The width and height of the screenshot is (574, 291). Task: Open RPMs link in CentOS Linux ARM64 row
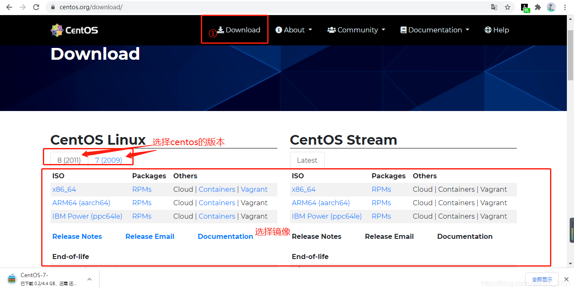(x=142, y=203)
